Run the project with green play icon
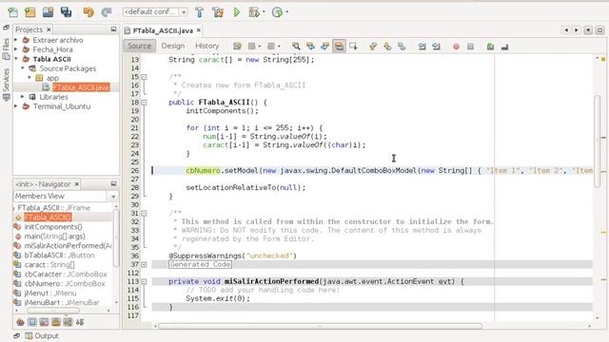The width and height of the screenshot is (609, 342). 237,12
